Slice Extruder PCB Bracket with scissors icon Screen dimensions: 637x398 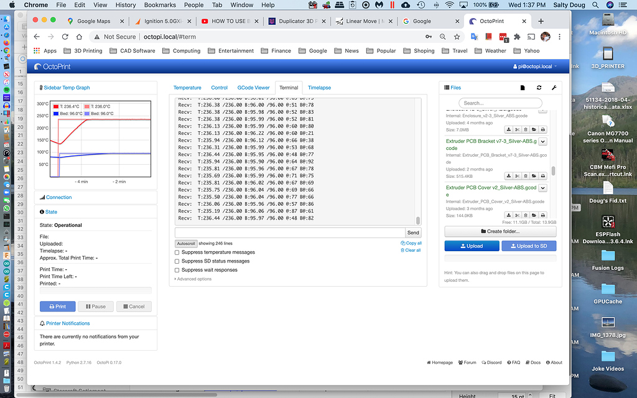coord(517,177)
